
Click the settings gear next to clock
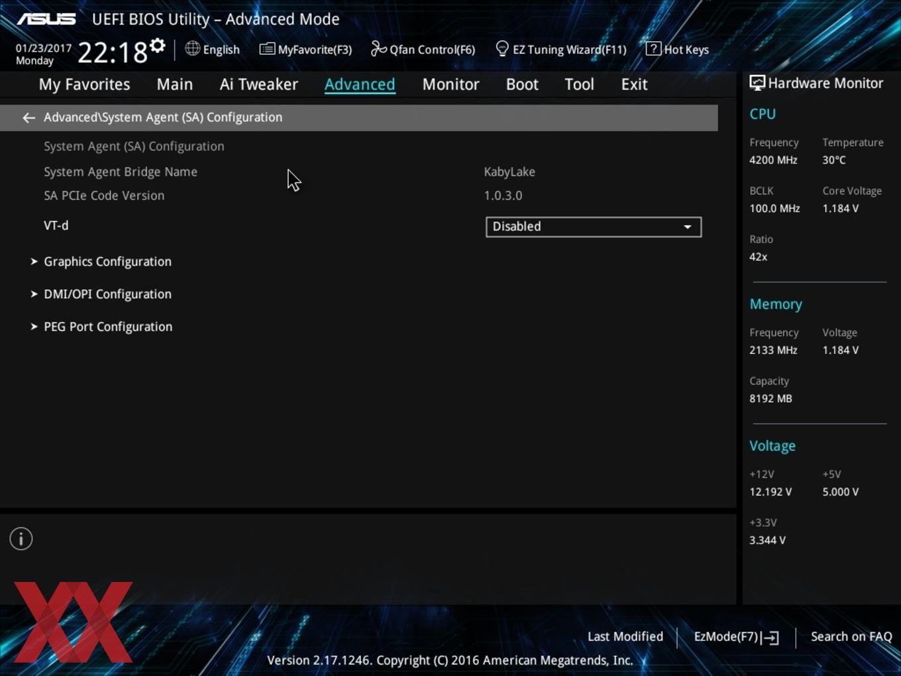[158, 46]
